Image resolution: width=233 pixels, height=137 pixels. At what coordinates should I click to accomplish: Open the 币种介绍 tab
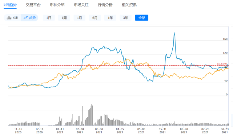coord(57,5)
